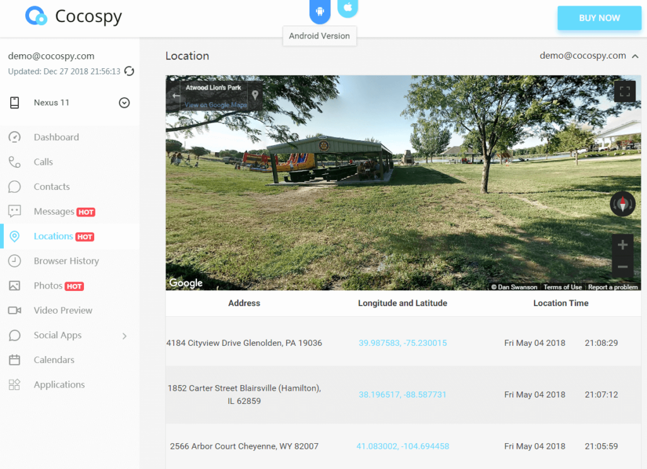Toggle fullscreen on the street view
This screenshot has width=647, height=469.
tap(624, 92)
